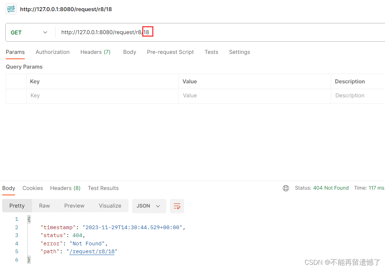
Task: Open the response Headers (8) tab
Action: pos(65,188)
